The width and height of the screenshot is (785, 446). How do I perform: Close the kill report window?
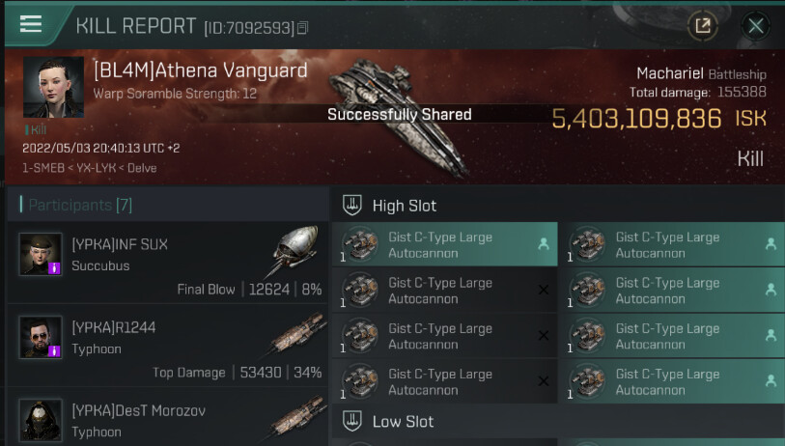pyautogui.click(x=756, y=26)
